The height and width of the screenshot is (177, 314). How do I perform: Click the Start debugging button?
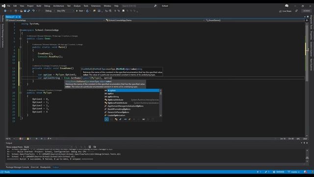[79, 11]
